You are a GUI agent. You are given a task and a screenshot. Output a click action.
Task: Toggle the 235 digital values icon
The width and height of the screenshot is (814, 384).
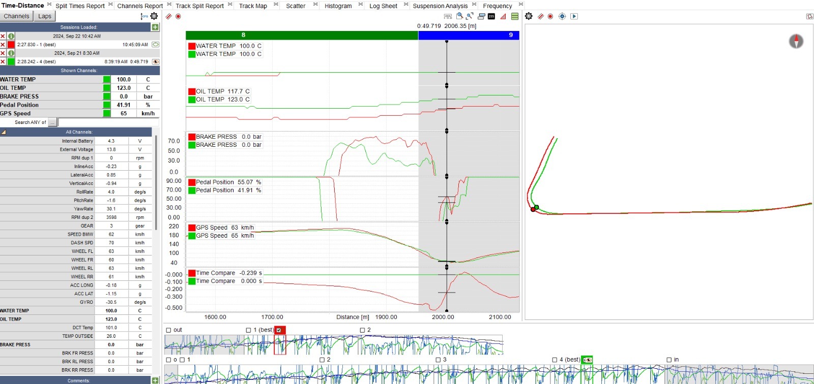pos(491,16)
